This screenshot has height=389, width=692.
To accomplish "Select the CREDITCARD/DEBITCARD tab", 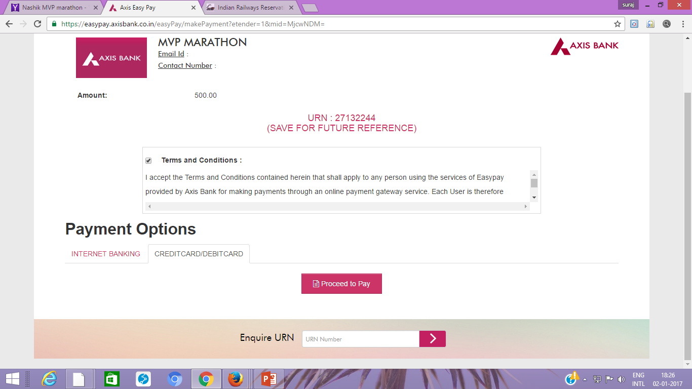I will pyautogui.click(x=199, y=254).
